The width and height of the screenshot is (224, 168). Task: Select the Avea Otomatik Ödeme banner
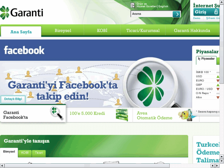point(166,115)
